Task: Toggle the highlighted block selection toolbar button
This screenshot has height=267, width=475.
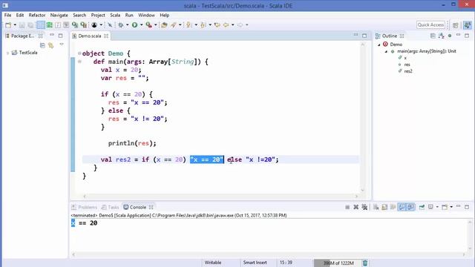Action: point(41,25)
